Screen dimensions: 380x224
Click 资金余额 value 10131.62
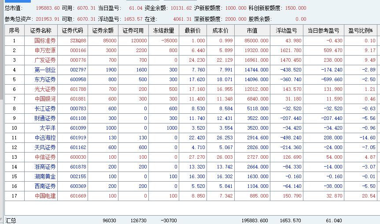tap(181, 8)
